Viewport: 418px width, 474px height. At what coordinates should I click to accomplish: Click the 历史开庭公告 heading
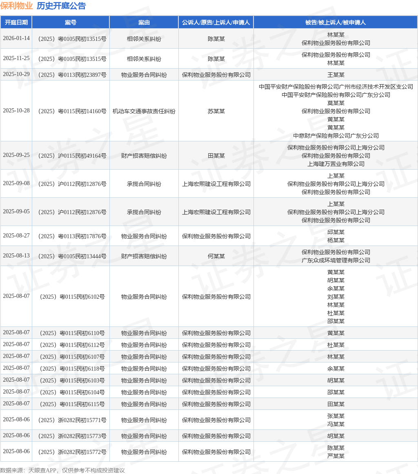point(61,6)
